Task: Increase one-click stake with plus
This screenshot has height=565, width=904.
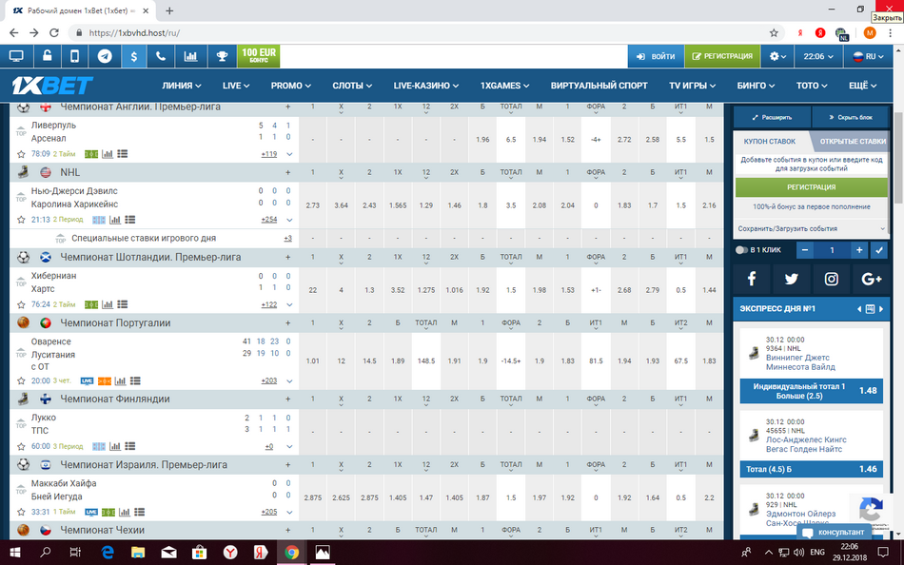Action: click(859, 250)
